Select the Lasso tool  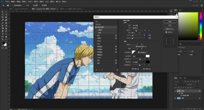tap(3, 15)
